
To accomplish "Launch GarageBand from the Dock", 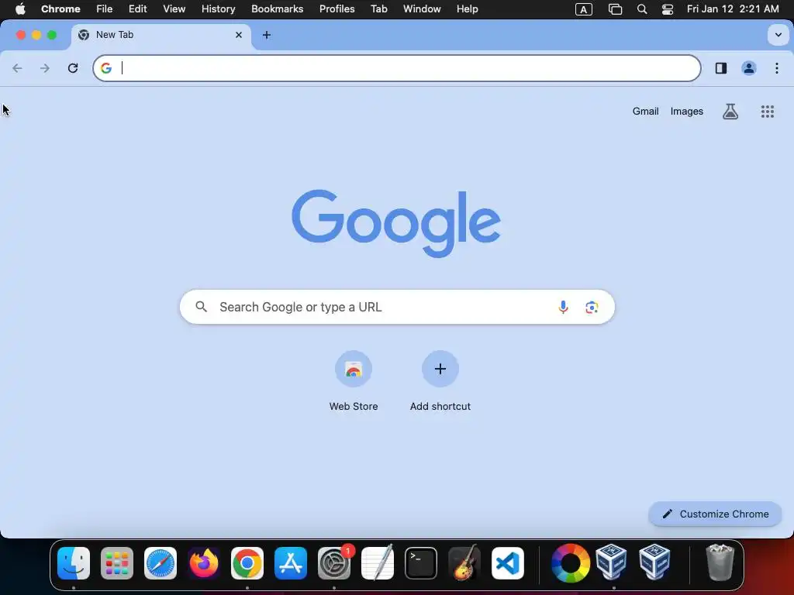I will pos(464,563).
